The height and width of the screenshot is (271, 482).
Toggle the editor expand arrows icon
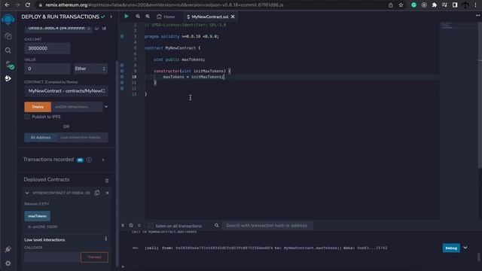[477, 15]
